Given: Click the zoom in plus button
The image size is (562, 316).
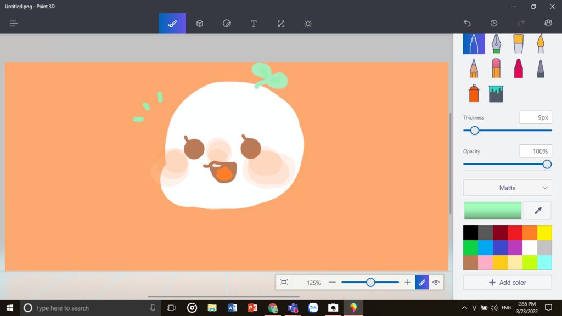Looking at the screenshot, I should [x=408, y=283].
